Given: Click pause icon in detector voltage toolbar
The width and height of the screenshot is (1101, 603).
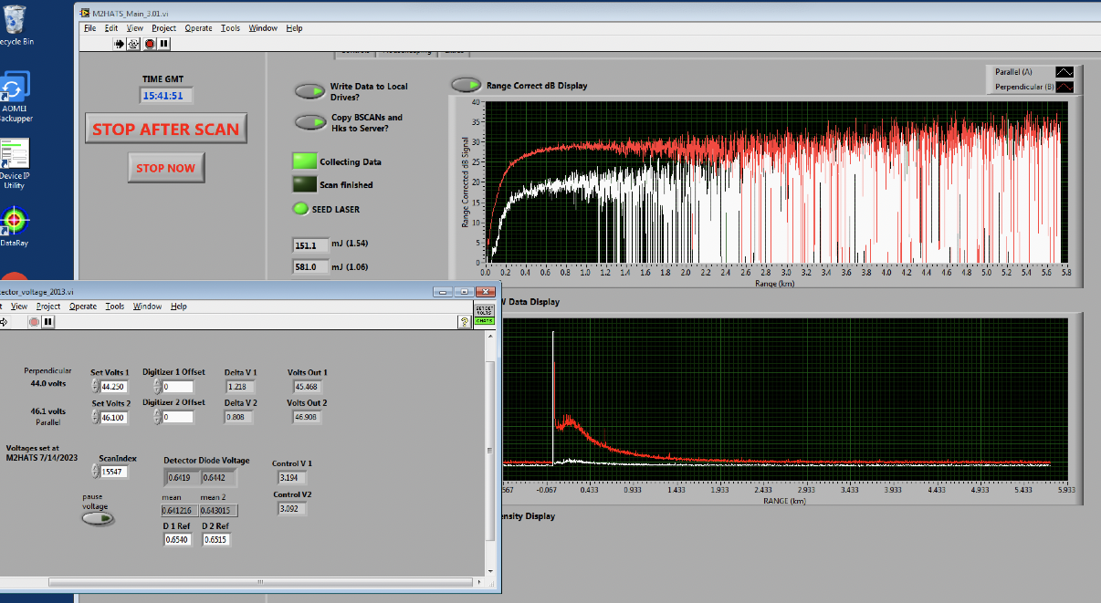Looking at the screenshot, I should [x=48, y=321].
